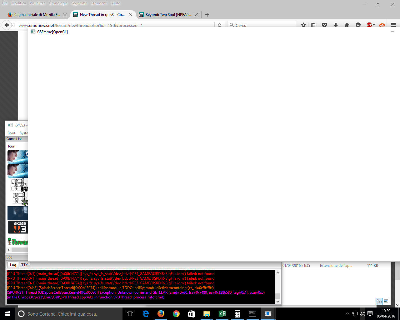Viewport: 400px width, 320px height.
Task: Launch Google Chrome from the taskbar
Action: (x=176, y=314)
